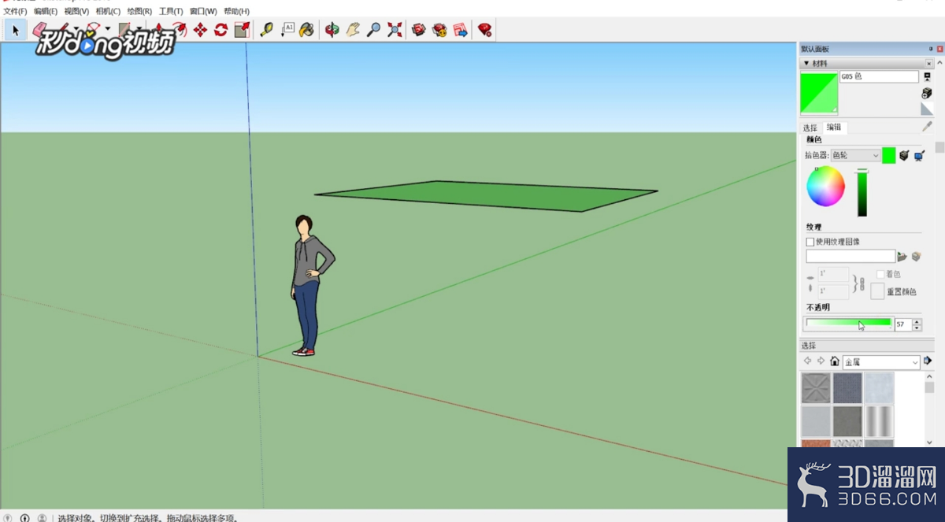Open the 视图(V) menu

76,11
